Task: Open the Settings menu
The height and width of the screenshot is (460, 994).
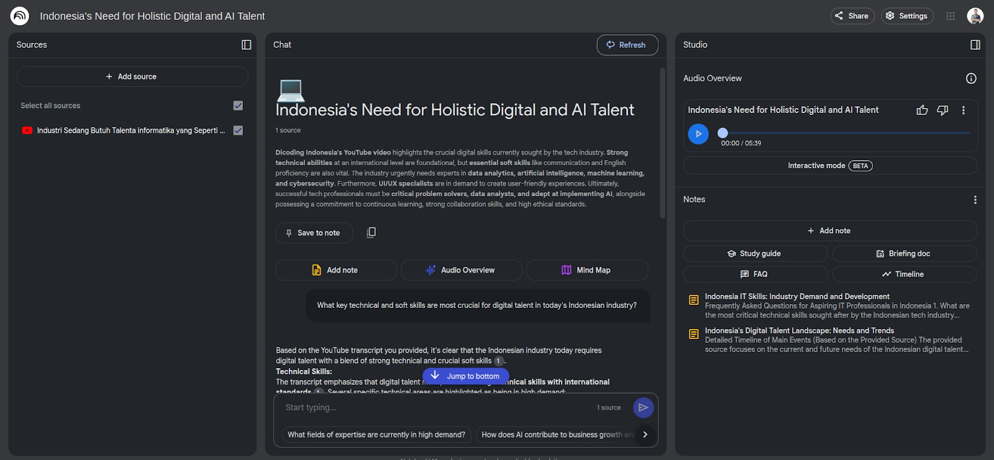Action: [x=906, y=16]
